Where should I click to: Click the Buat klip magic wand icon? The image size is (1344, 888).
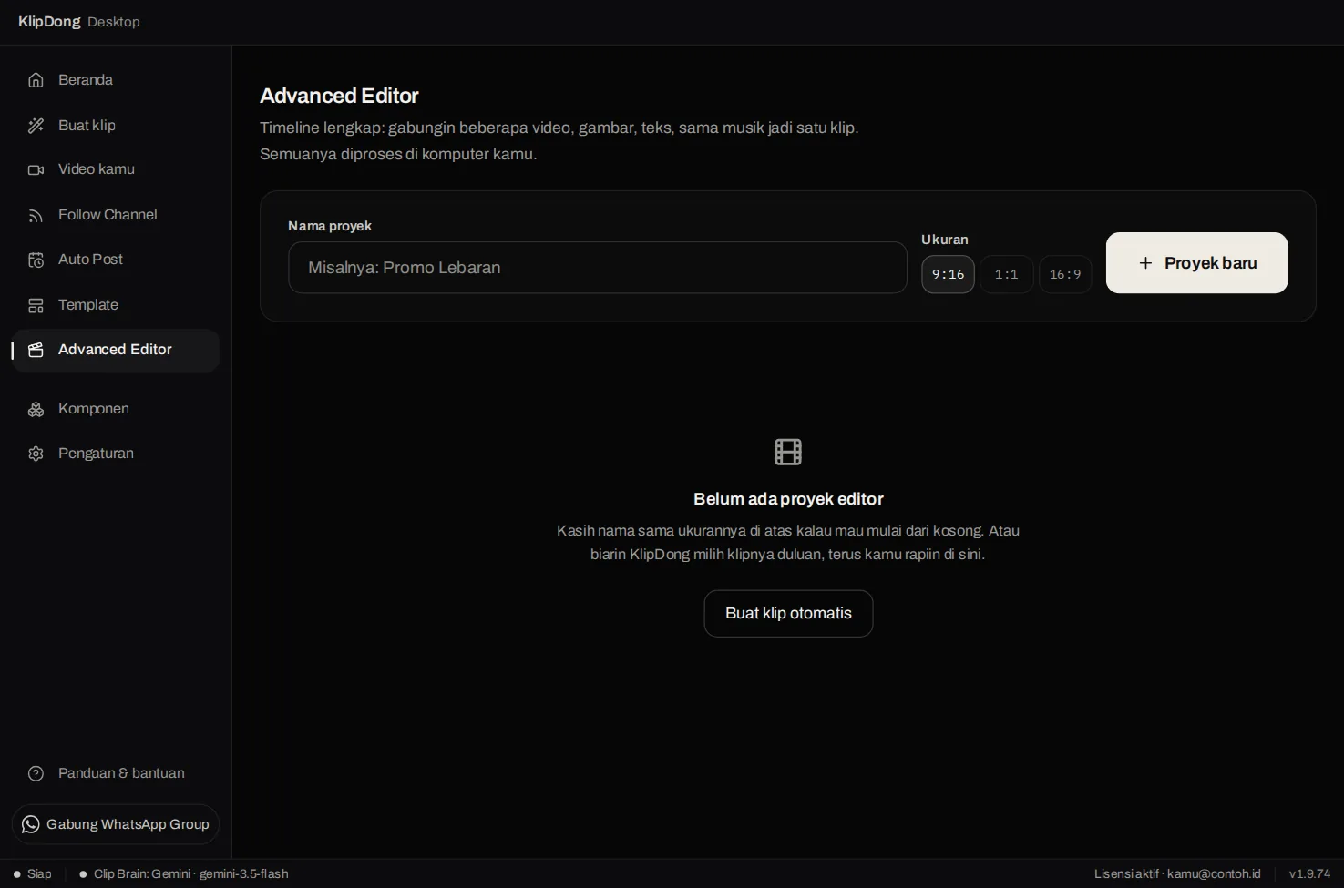point(36,126)
